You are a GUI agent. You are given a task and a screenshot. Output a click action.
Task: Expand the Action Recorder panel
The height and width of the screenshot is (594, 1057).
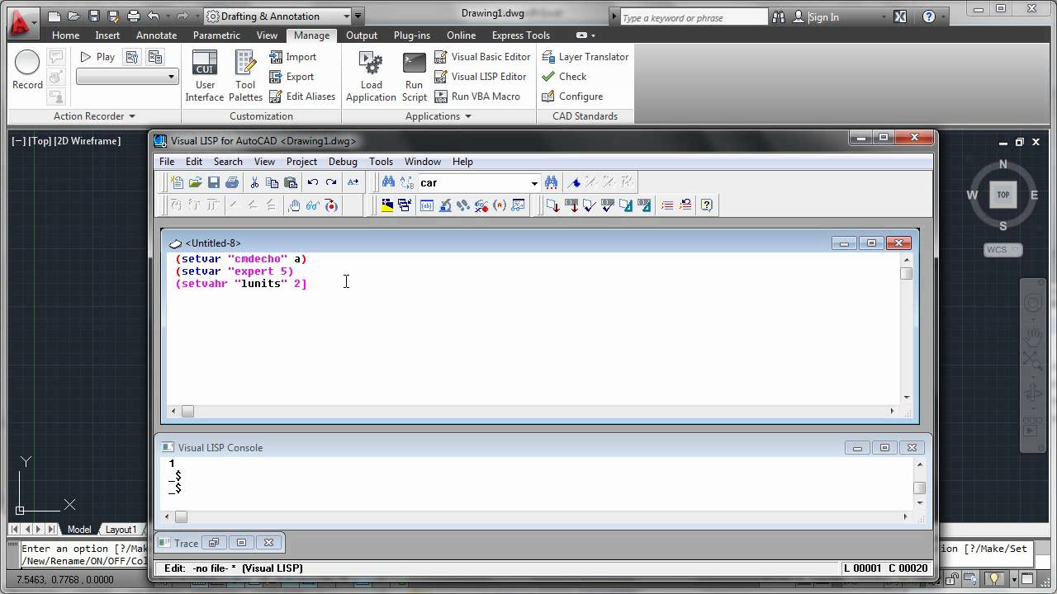pos(94,116)
